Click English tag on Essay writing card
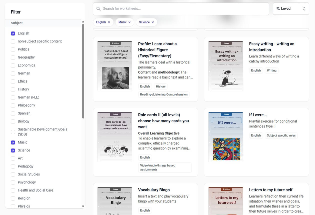315x215 pixels. pyautogui.click(x=256, y=70)
